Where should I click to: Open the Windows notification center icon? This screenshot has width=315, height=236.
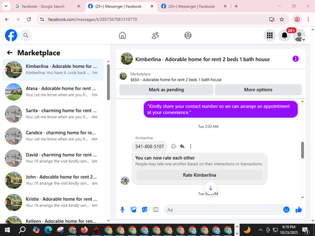tap(306, 230)
